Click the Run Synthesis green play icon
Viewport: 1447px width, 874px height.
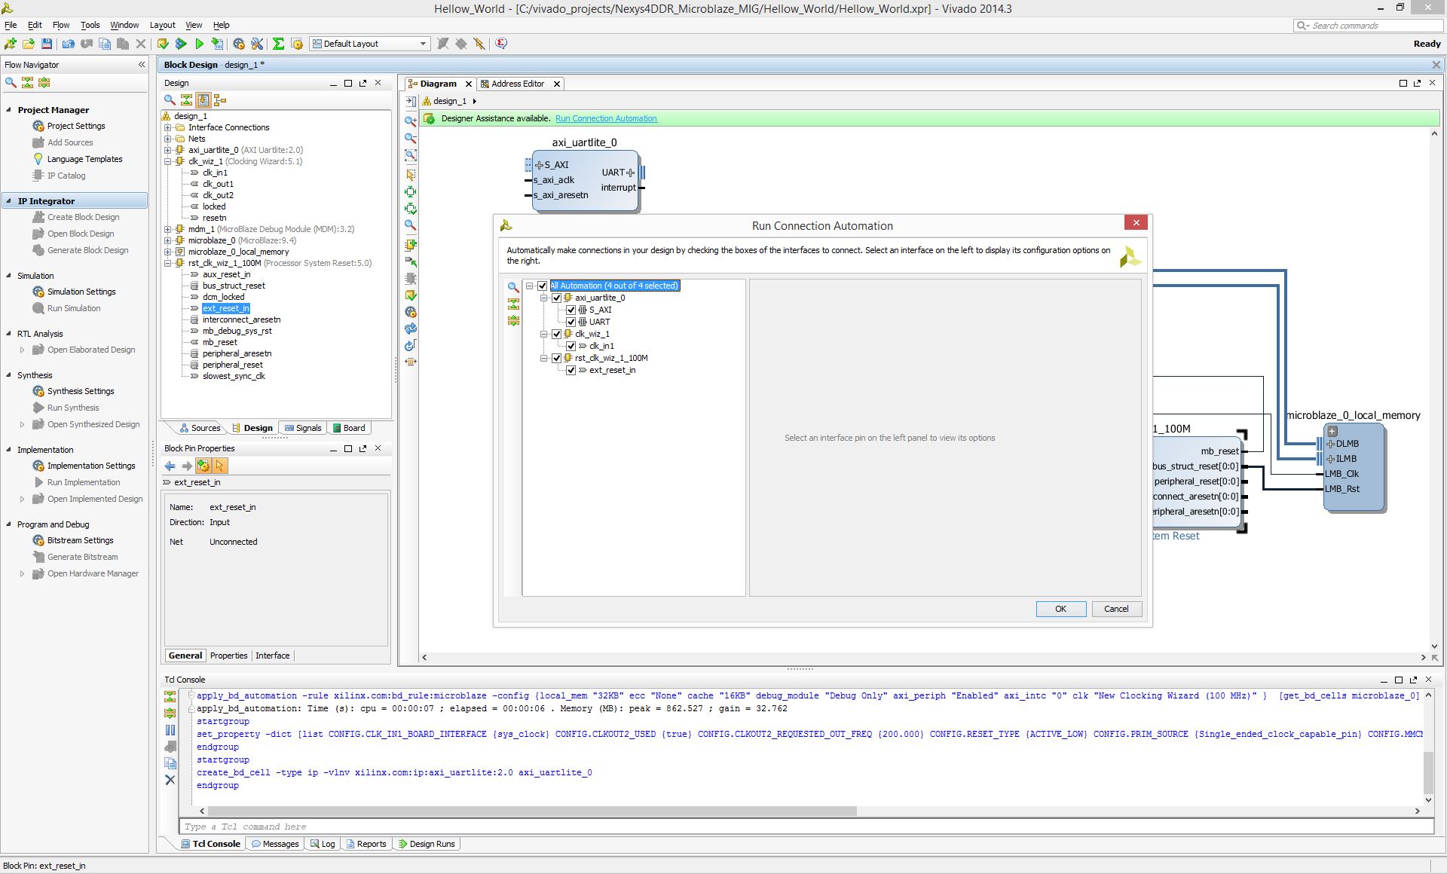[x=199, y=44]
